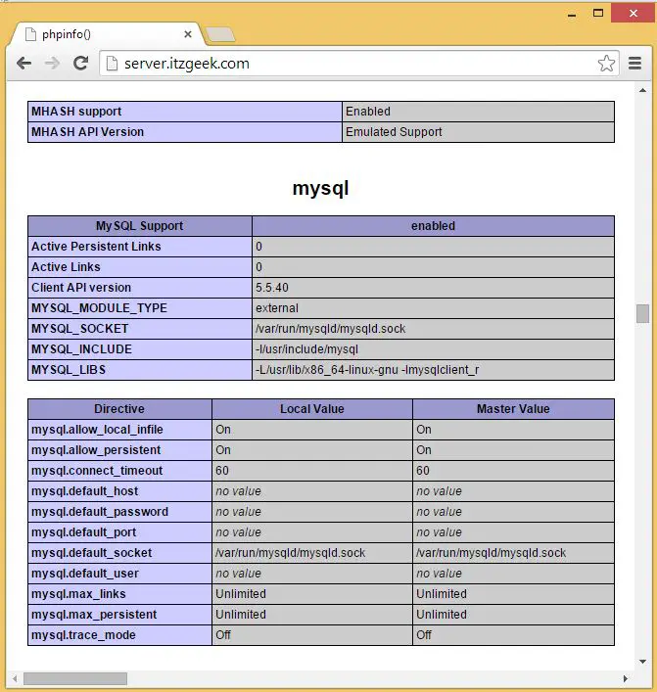Maximize the browser window
Screen dimensions: 657x692
click(598, 14)
